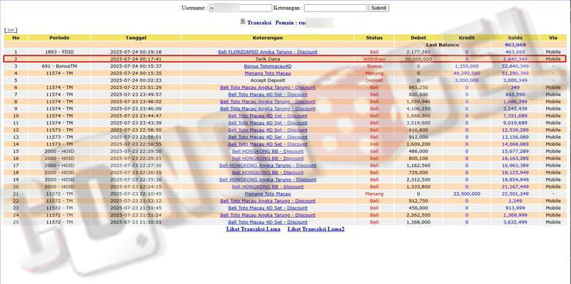Focus the Username input field
Screen dimensions: 571x284
241,8
